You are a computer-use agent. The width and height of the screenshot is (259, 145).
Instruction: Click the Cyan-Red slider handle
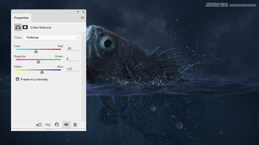click(36, 52)
